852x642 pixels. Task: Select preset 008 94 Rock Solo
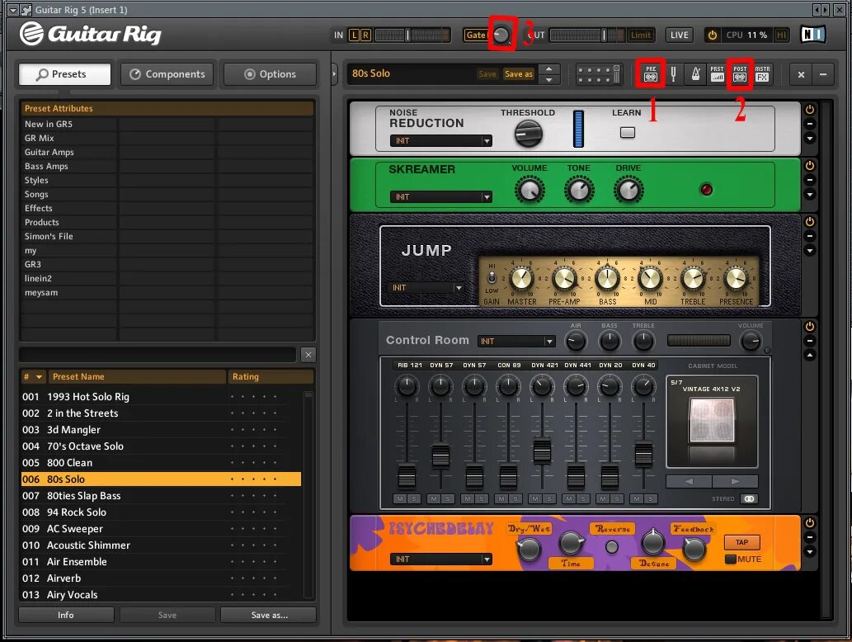point(161,512)
